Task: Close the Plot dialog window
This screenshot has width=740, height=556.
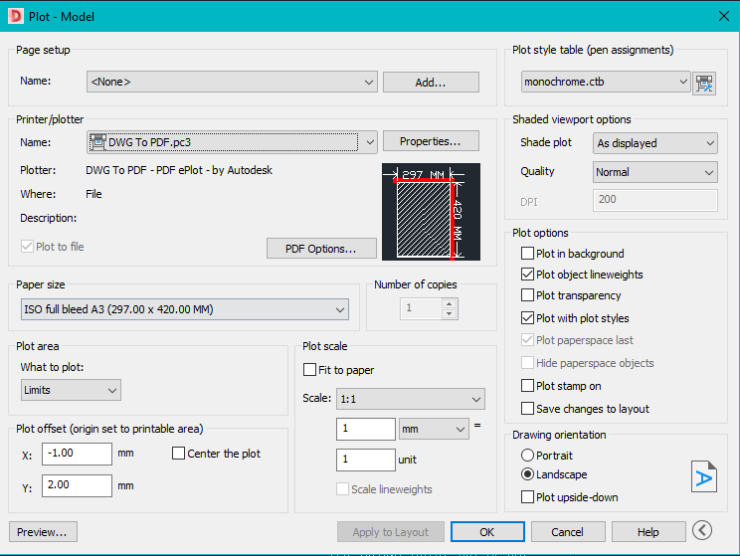Action: (x=723, y=15)
